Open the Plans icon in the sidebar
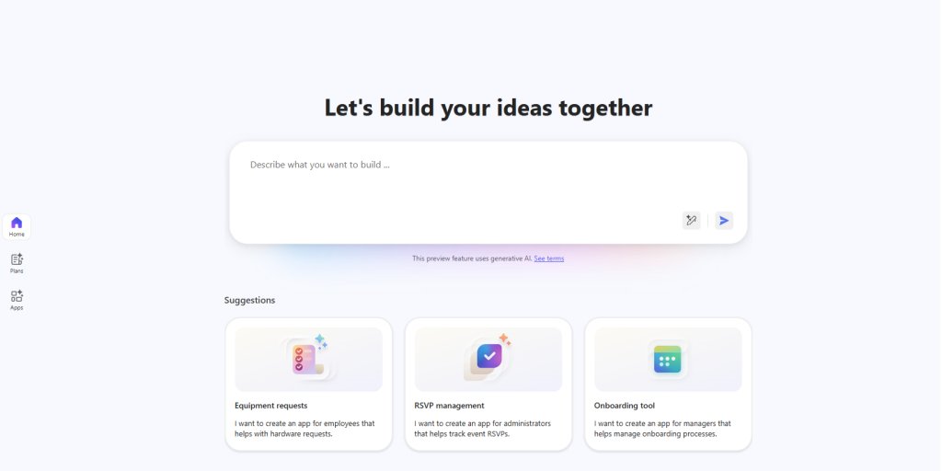942x471 pixels. 17,259
